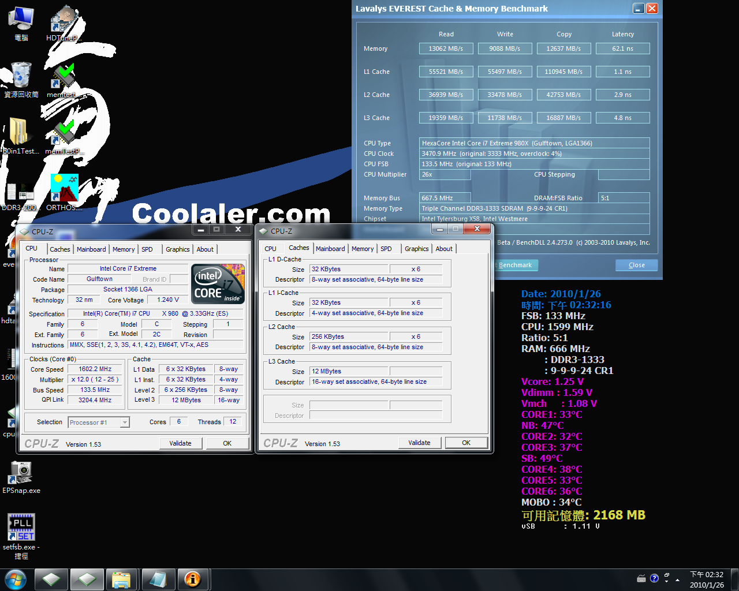This screenshot has width=739, height=591.
Task: Switch to Caches tab in left CPU-Z
Action: coord(60,249)
